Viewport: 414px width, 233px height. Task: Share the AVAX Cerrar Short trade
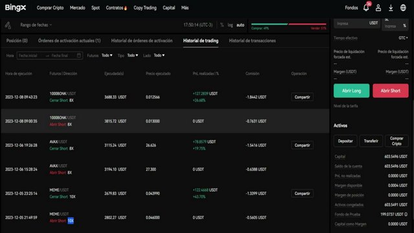pos(302,145)
